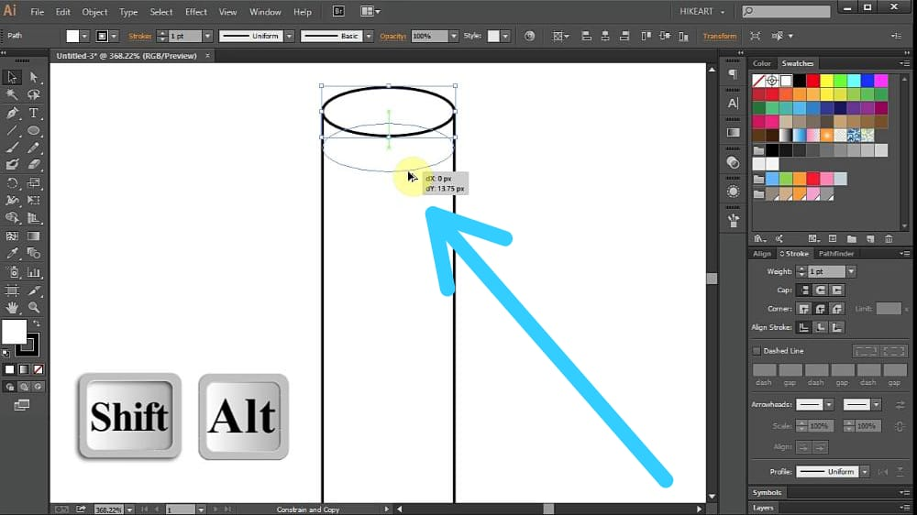Select the Eyedropper tool
Image resolution: width=917 pixels, height=515 pixels.
[12, 254]
